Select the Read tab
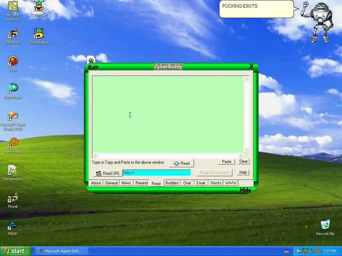This screenshot has width=342, height=256. coord(156,184)
